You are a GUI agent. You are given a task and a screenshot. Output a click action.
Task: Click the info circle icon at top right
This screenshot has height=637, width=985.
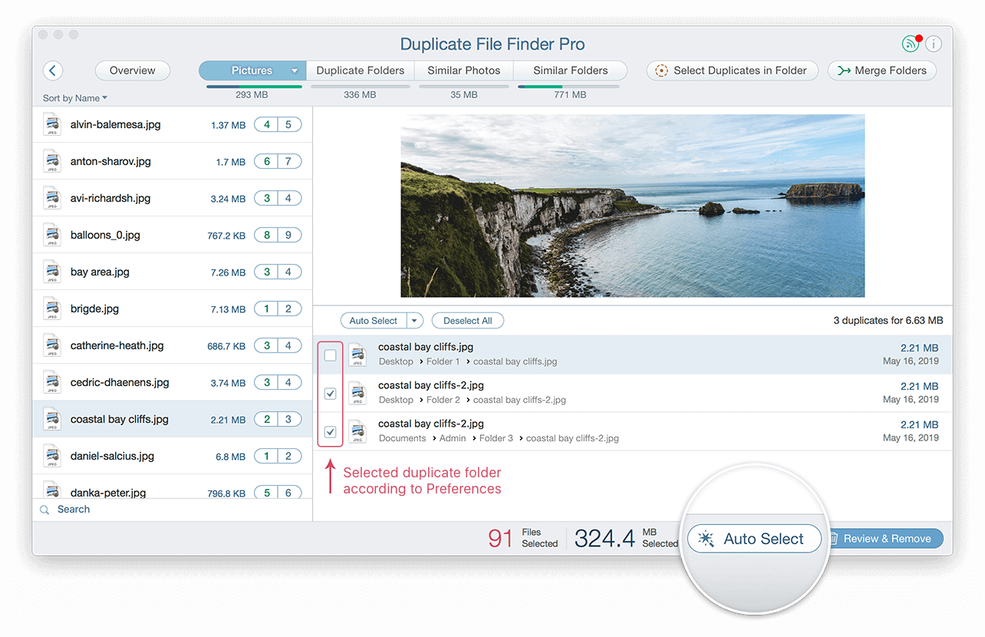click(x=934, y=44)
